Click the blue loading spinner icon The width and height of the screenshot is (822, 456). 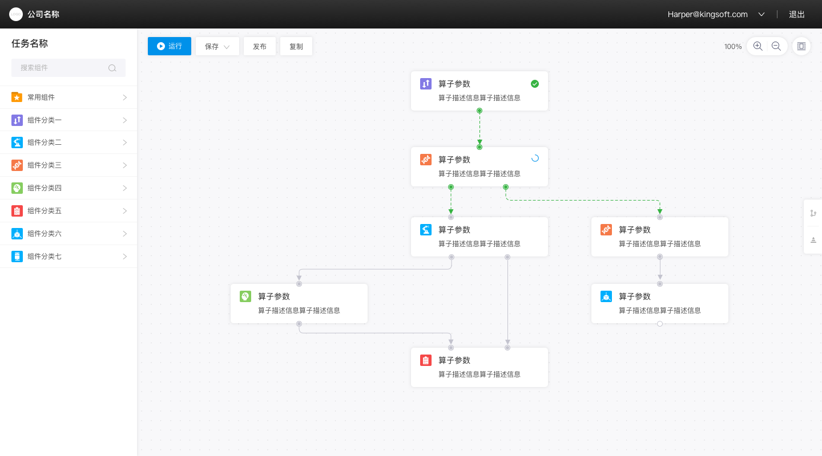[535, 158]
